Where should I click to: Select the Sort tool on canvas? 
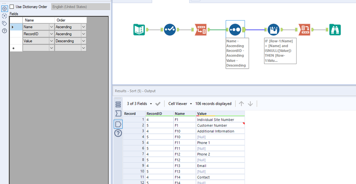pyautogui.click(x=235, y=30)
